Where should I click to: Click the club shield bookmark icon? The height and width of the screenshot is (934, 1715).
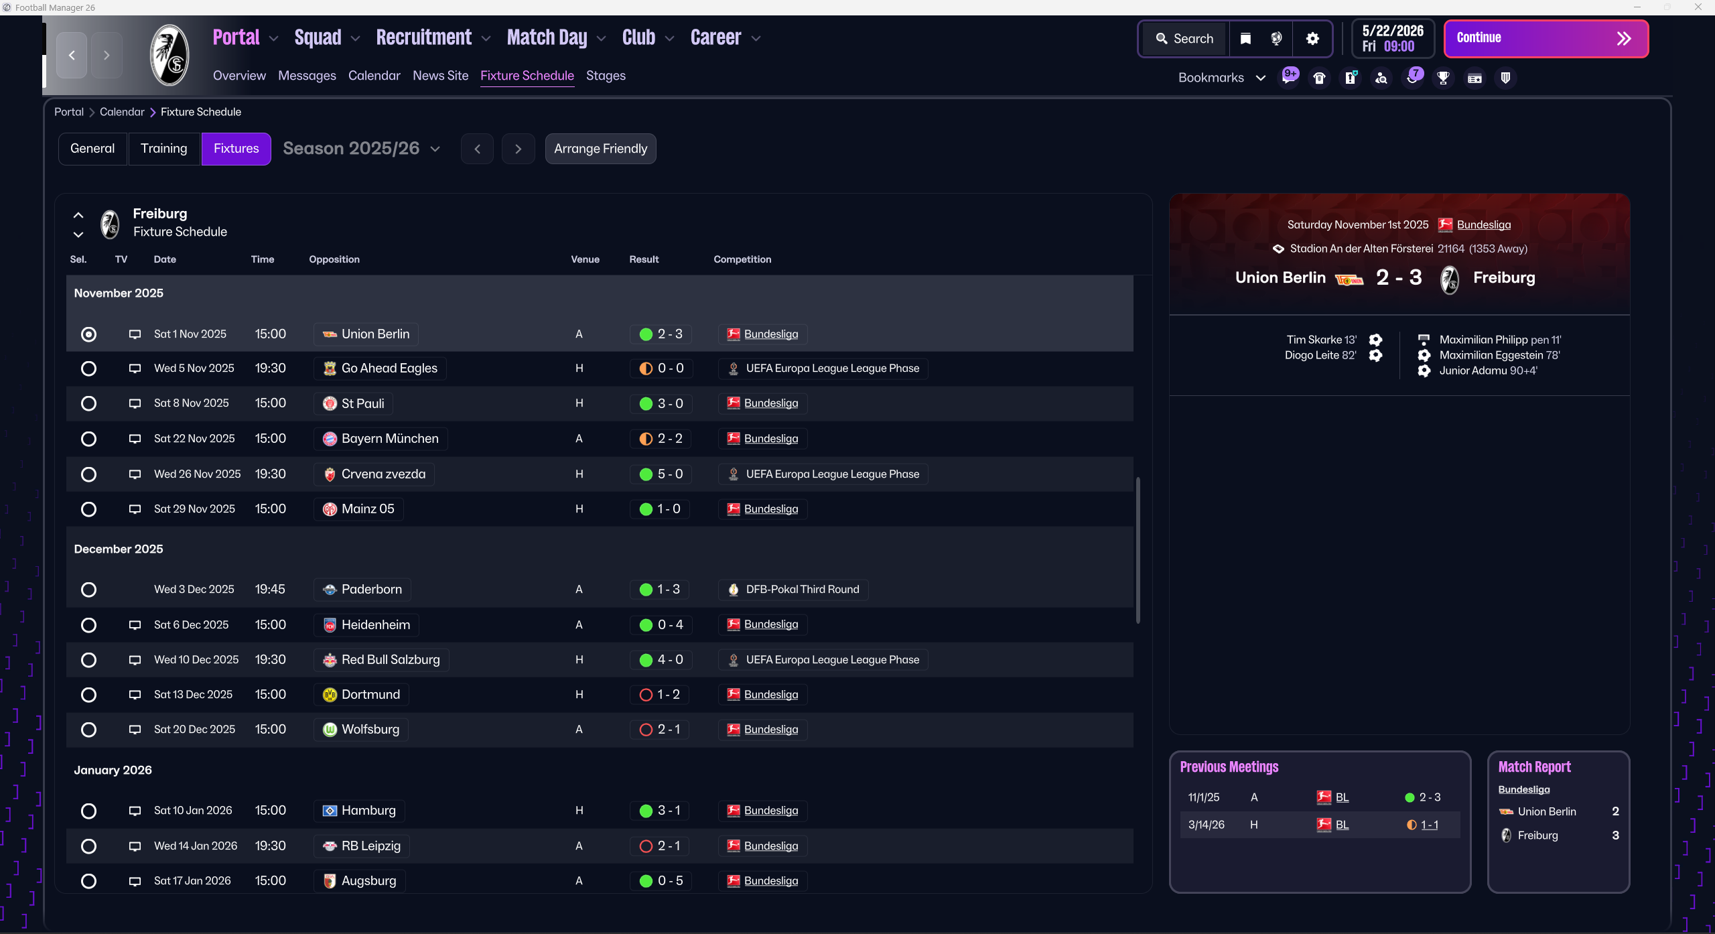click(1505, 78)
